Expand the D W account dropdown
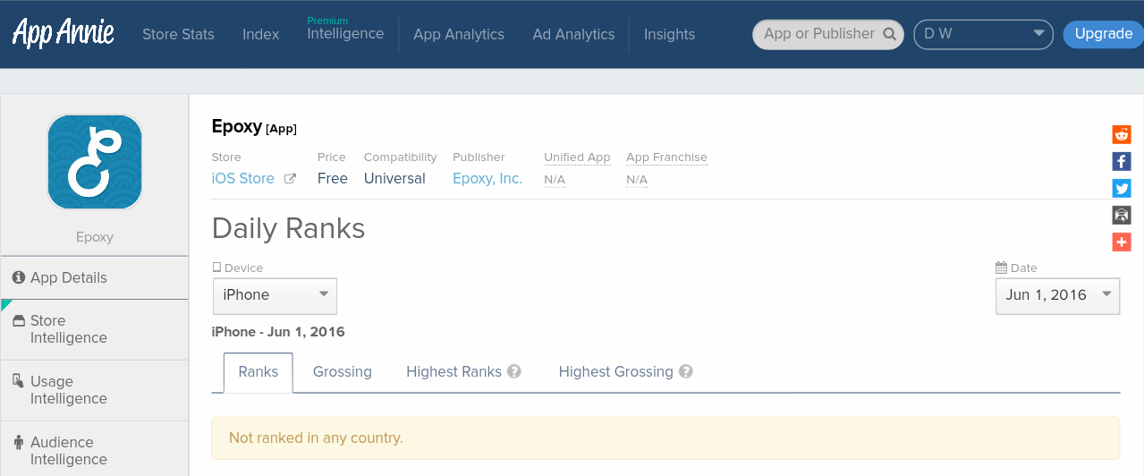Viewport: 1144px width, 476px height. click(983, 34)
